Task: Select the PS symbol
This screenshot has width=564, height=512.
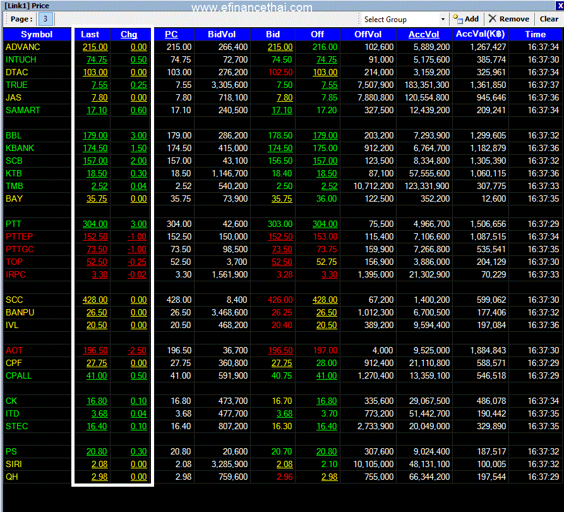Action: click(11, 451)
